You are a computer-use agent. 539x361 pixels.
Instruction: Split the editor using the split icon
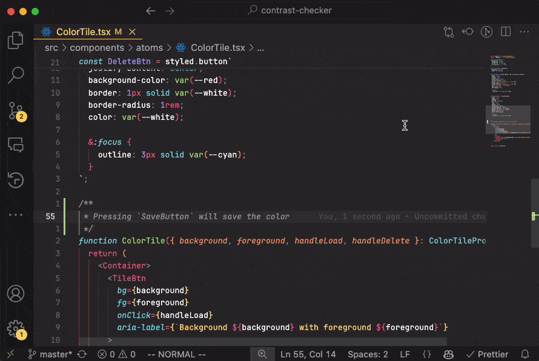click(505, 32)
